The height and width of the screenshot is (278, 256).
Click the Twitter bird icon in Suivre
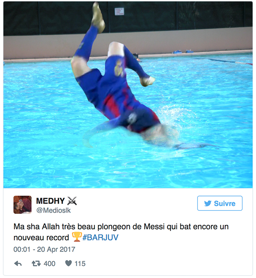(x=208, y=203)
